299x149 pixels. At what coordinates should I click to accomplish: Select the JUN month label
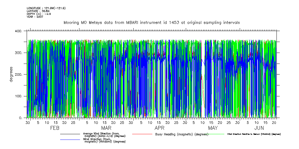pos(259,128)
